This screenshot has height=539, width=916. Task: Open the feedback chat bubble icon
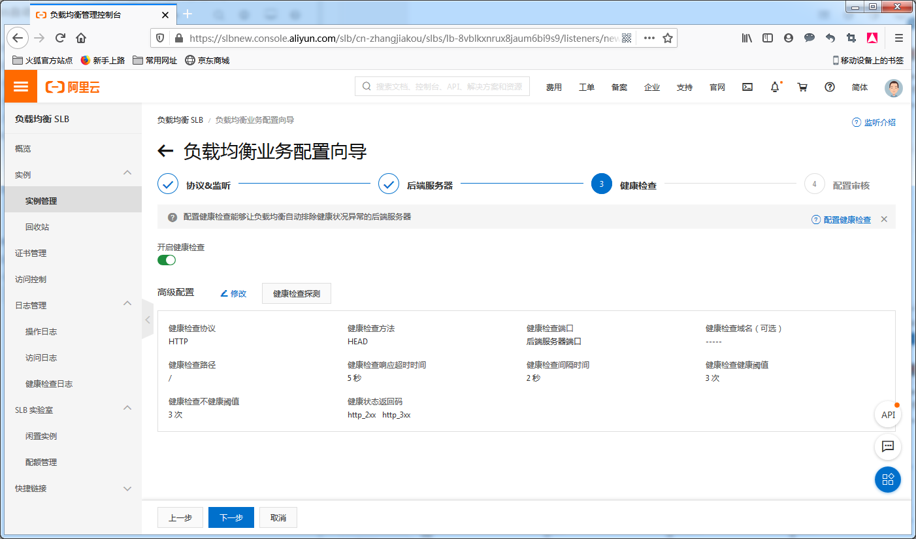[x=888, y=447]
